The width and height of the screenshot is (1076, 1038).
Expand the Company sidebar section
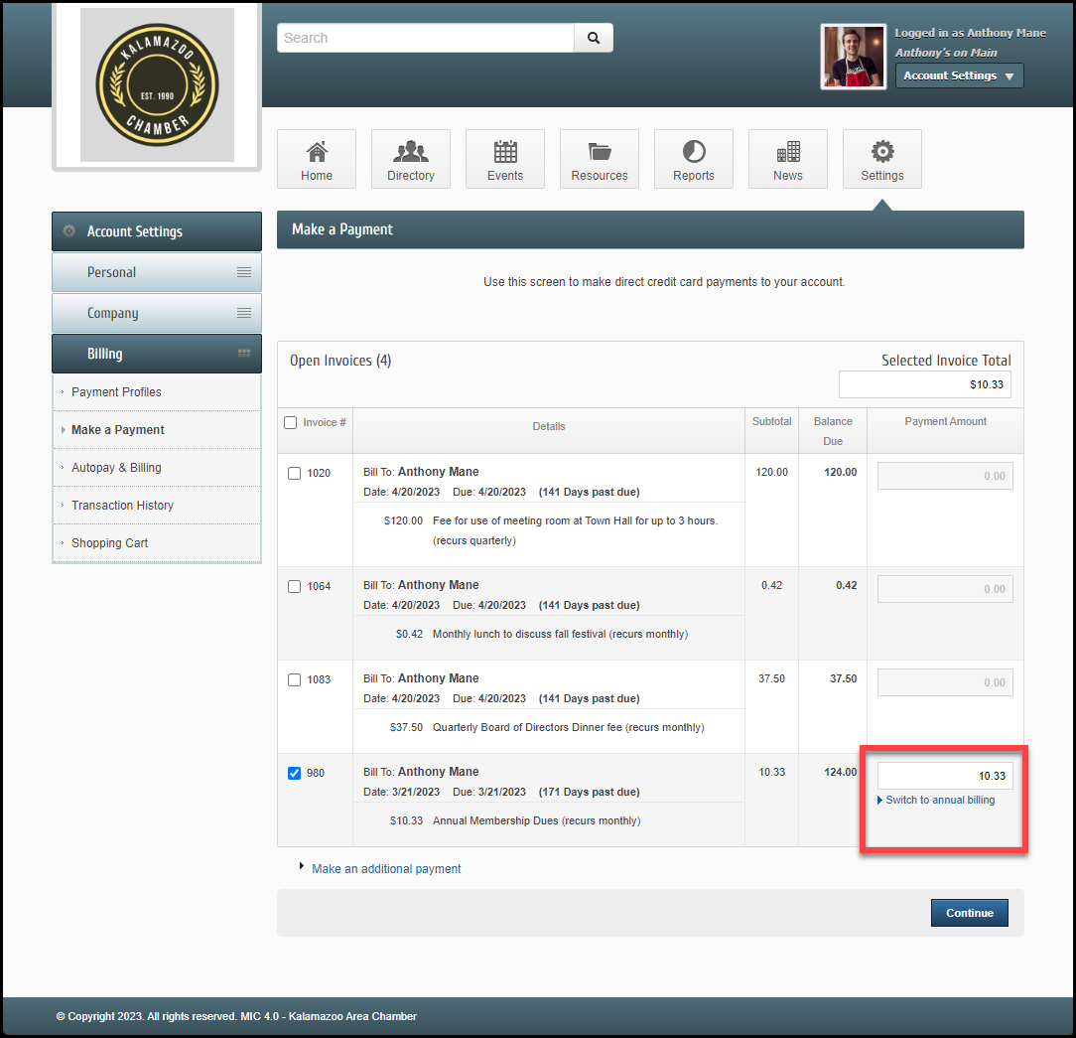pos(157,313)
